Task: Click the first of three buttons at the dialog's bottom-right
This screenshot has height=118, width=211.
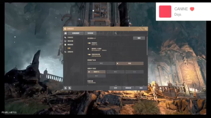Action: click(116, 88)
